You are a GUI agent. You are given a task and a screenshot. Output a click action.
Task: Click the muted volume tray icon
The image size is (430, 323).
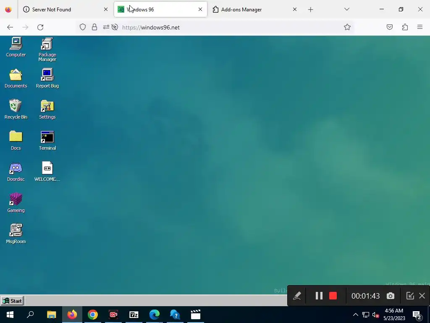click(376, 315)
